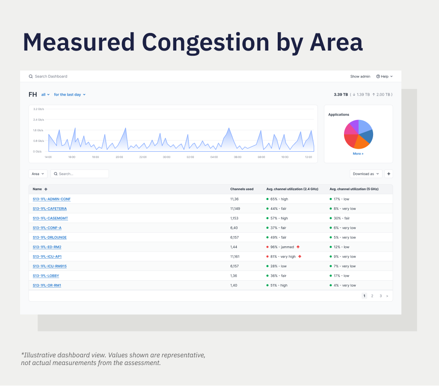Viewport: 439px width, 386px height.
Task: Click the 3.39 TB total traffic value
Action: pyautogui.click(x=341, y=95)
